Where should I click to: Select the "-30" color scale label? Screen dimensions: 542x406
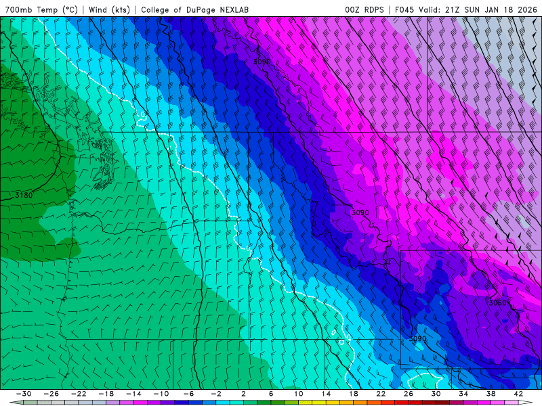(24, 394)
